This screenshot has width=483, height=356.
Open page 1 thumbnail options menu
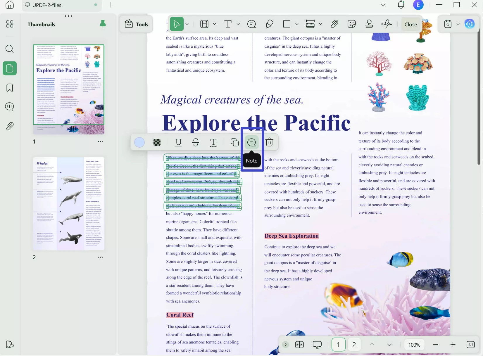coord(100,141)
